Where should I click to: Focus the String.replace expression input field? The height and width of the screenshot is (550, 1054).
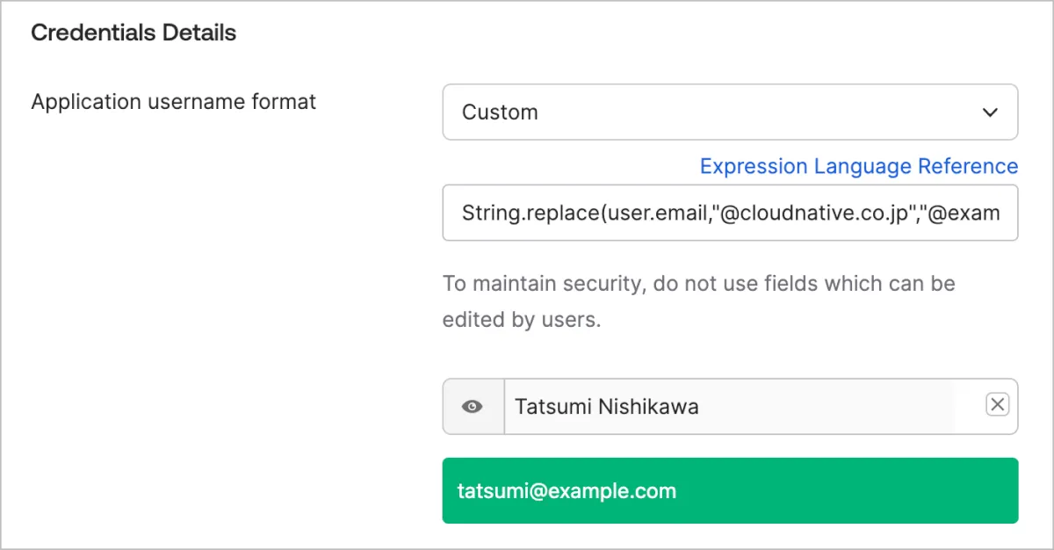729,213
